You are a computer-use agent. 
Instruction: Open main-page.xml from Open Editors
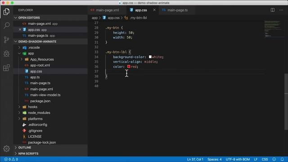[39, 24]
